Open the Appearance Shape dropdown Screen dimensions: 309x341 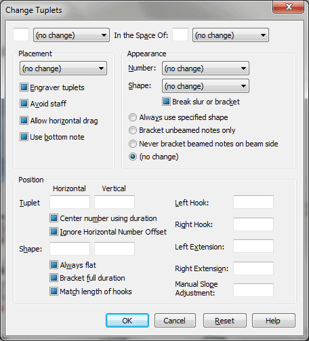[205, 86]
